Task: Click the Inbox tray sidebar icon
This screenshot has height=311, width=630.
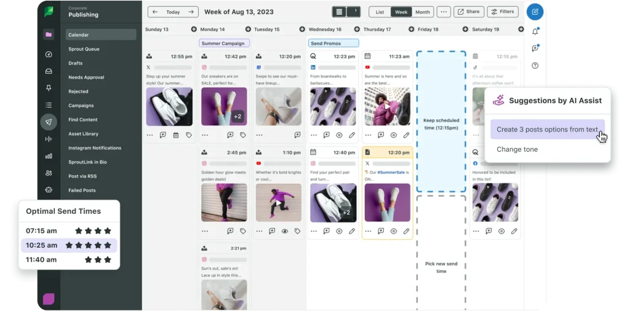Action: click(x=49, y=71)
